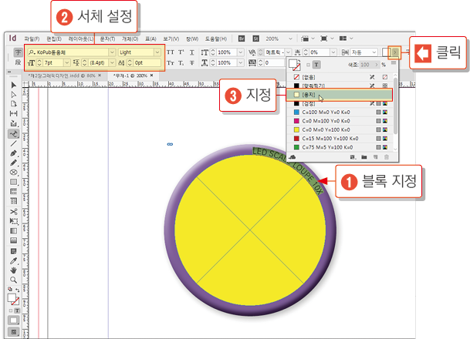Image resolution: width=470 pixels, height=339 pixels.
Task: Toggle Small Caps formatting button
Action: tap(171, 63)
